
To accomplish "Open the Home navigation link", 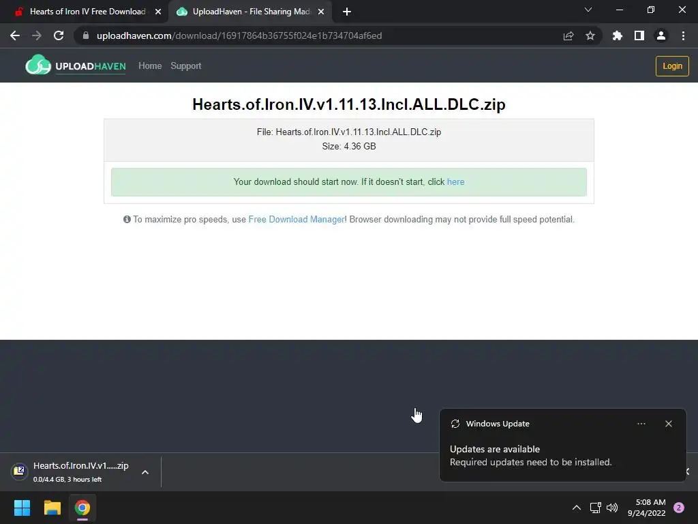I will pyautogui.click(x=150, y=66).
